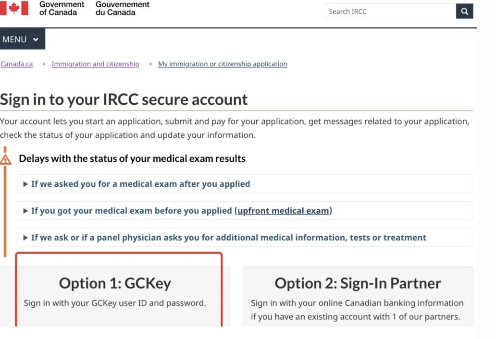Screen dimensions: 496x339
Task: Click the chevron arrow beside MENU
Action: [36, 40]
